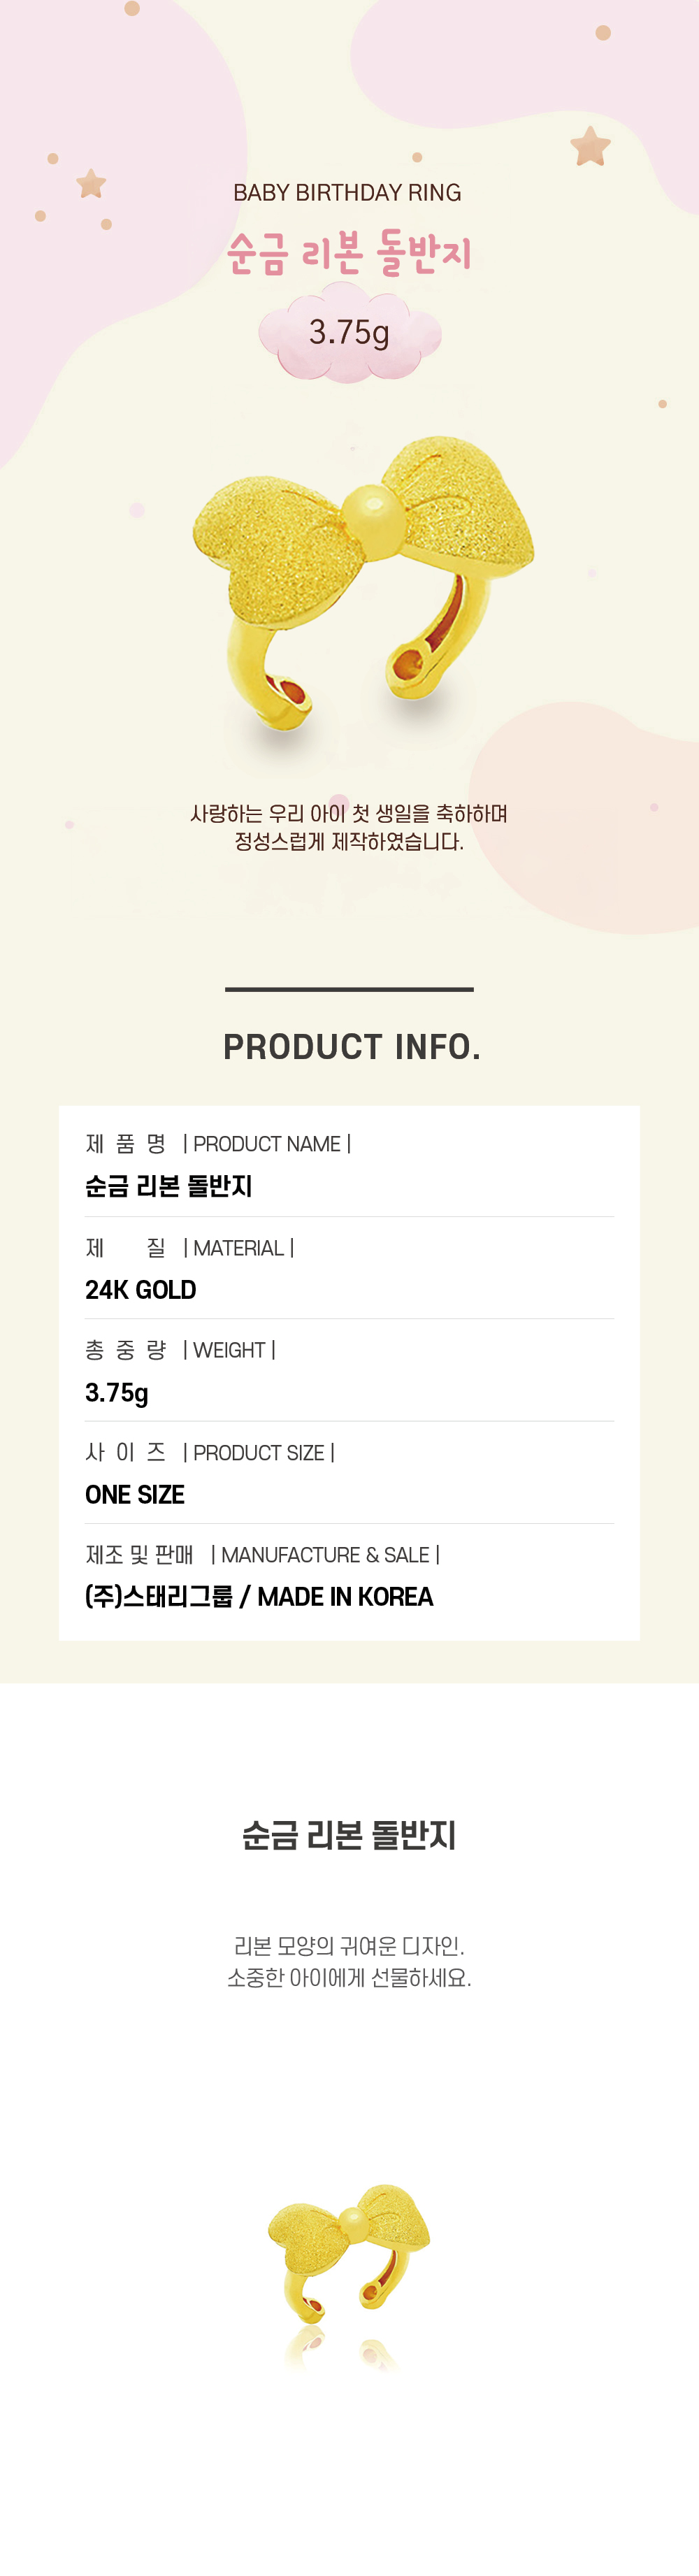Click the 3.75g weight value in table
The height and width of the screenshot is (2576, 699).
(117, 1393)
